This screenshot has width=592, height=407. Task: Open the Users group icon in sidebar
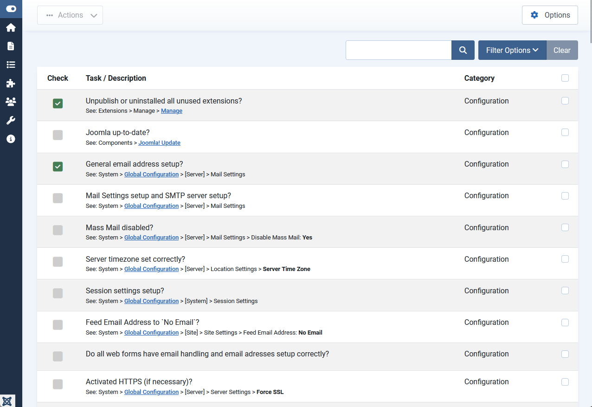tap(11, 102)
